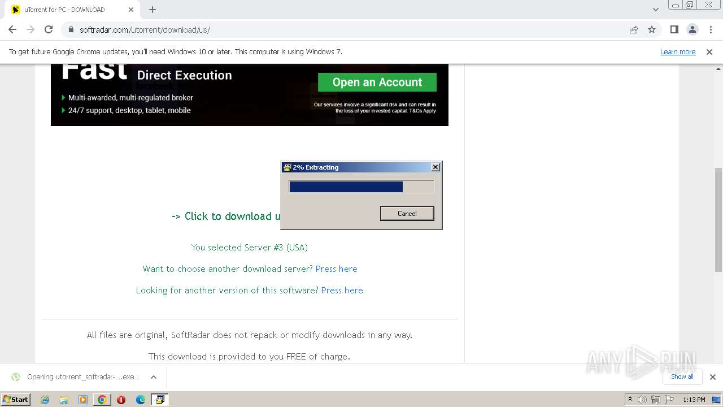
Task: Open the Microsoft Edge taskbar icon
Action: click(x=140, y=400)
